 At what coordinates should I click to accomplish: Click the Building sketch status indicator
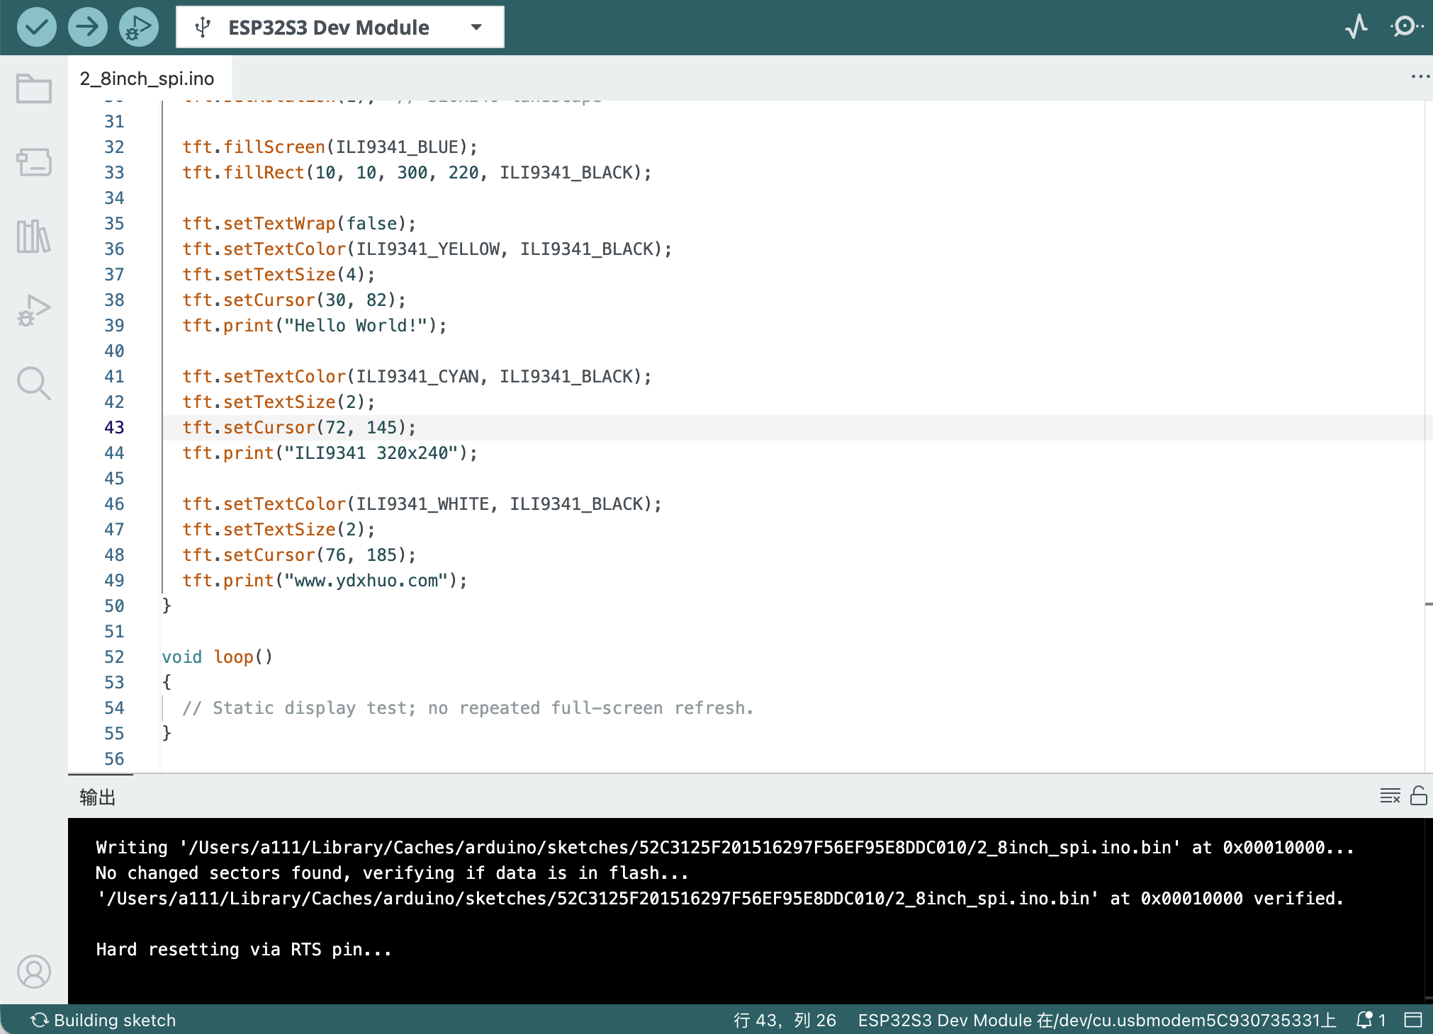tap(103, 1020)
